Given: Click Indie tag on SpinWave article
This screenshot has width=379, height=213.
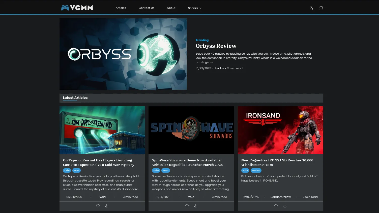Looking at the screenshot, I should [156, 170].
